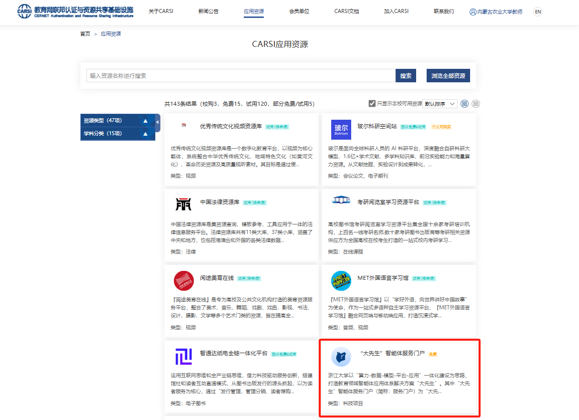
Task: Click 共143条结果 summary text
Action: point(239,104)
